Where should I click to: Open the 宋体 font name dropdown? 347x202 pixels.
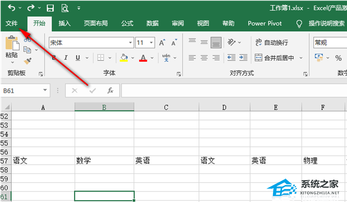click(131, 43)
